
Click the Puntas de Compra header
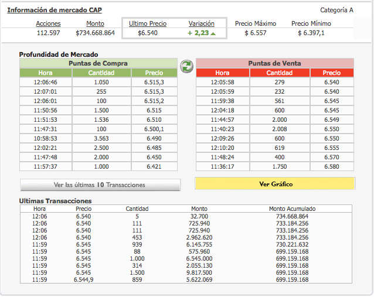(98, 63)
